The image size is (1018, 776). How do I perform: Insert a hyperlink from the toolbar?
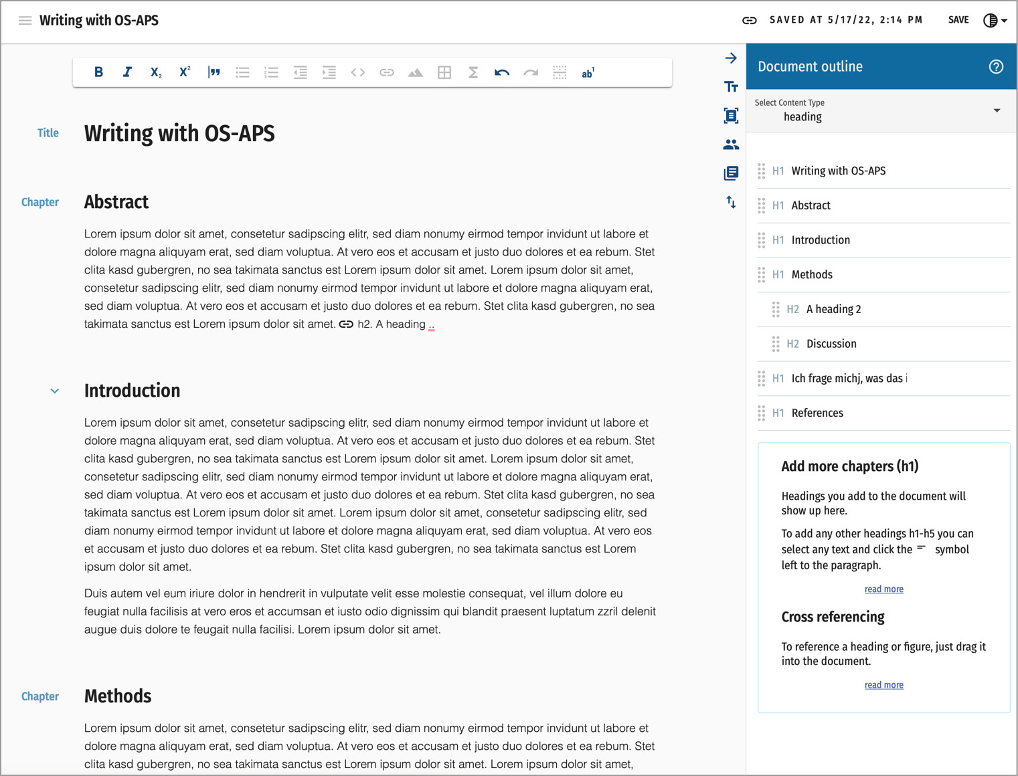point(387,72)
